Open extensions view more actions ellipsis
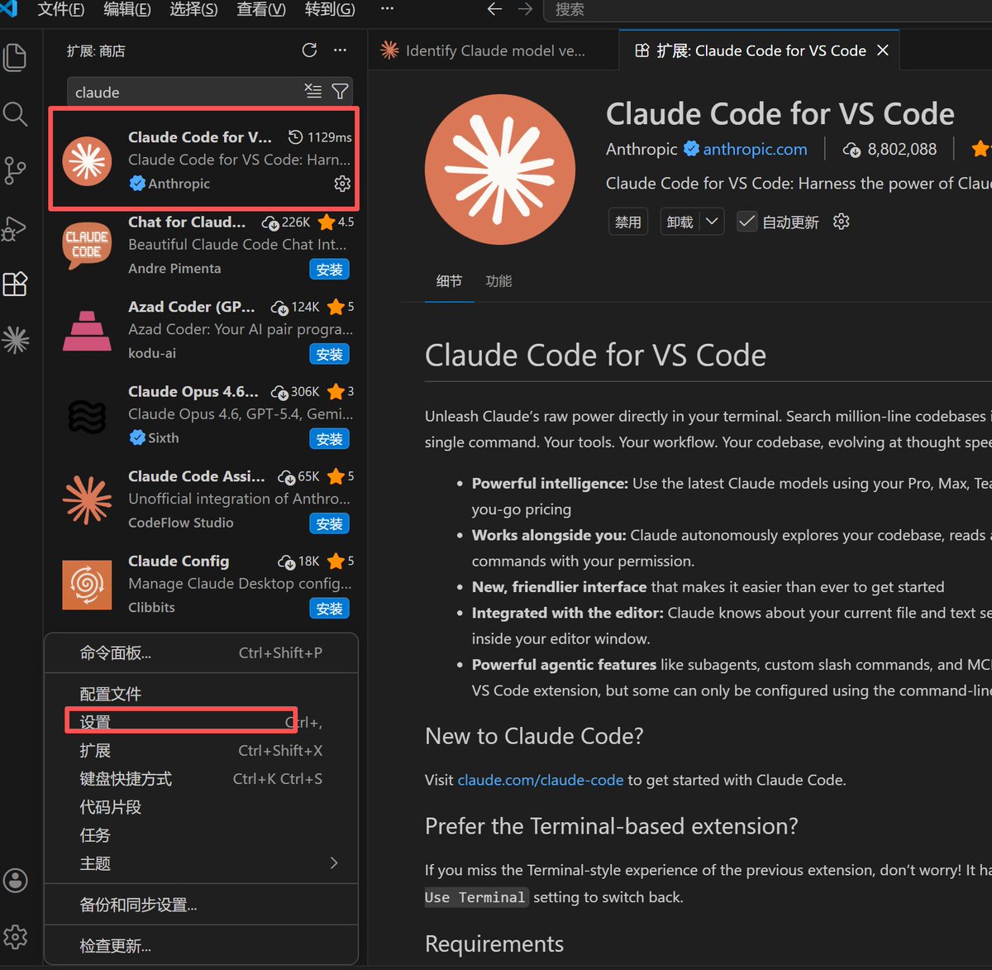The height and width of the screenshot is (970, 992). 340,50
